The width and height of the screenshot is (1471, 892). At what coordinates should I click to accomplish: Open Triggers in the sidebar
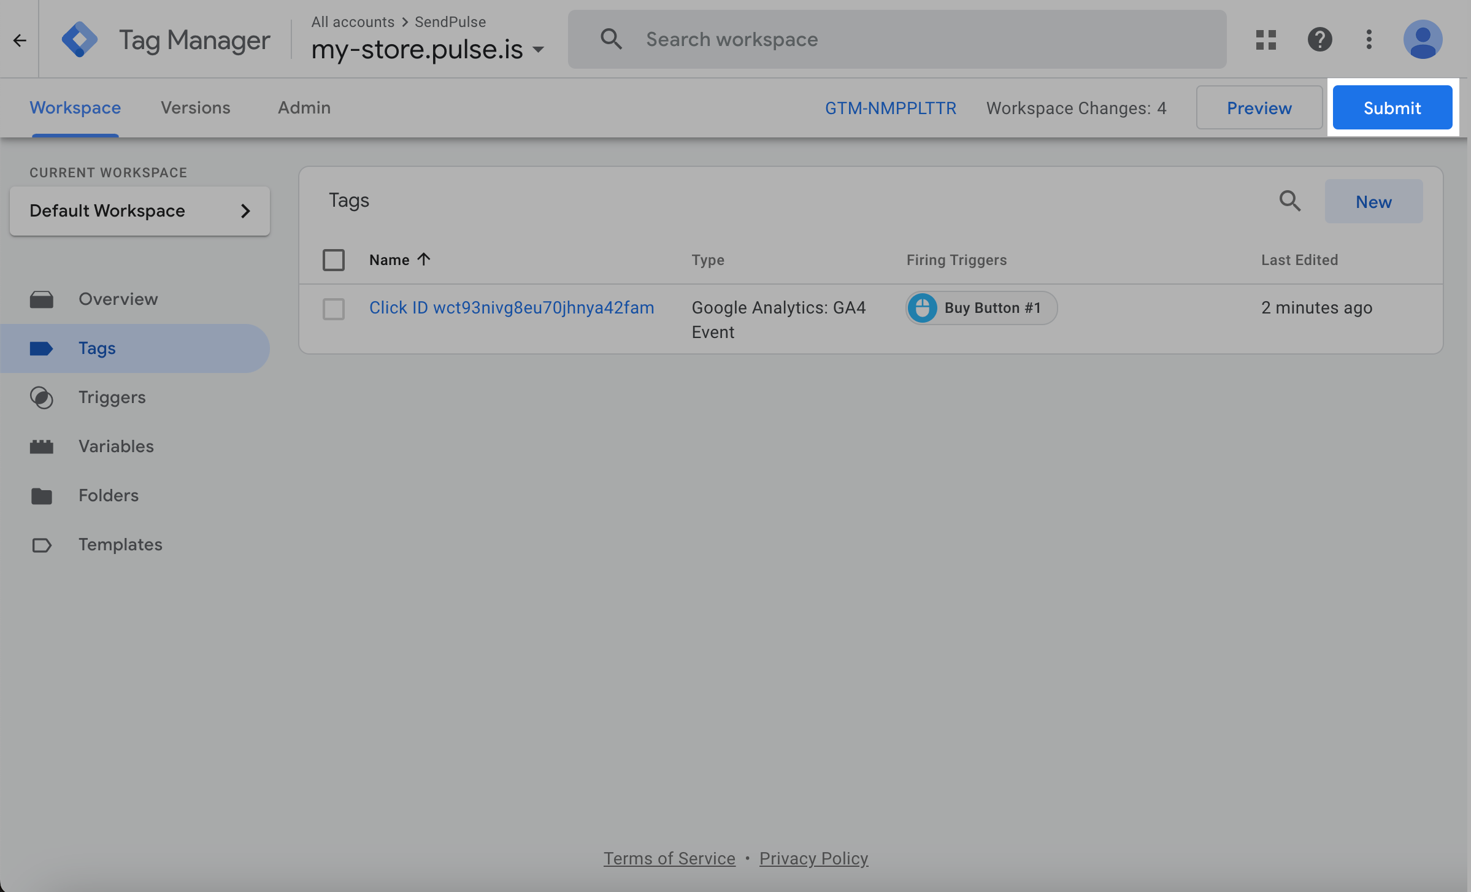coord(112,398)
